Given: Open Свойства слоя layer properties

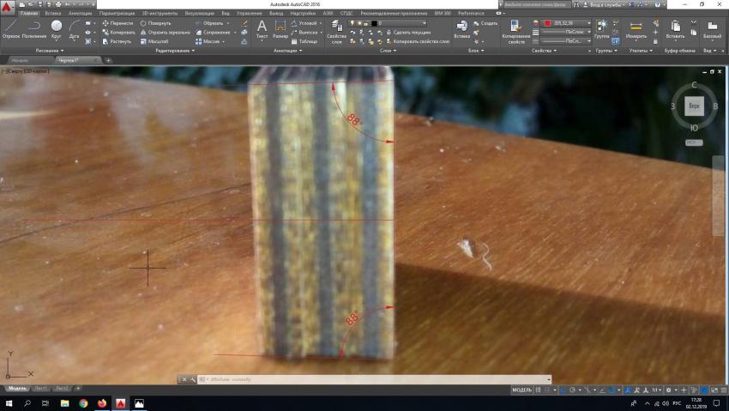Looking at the screenshot, I should [336, 33].
